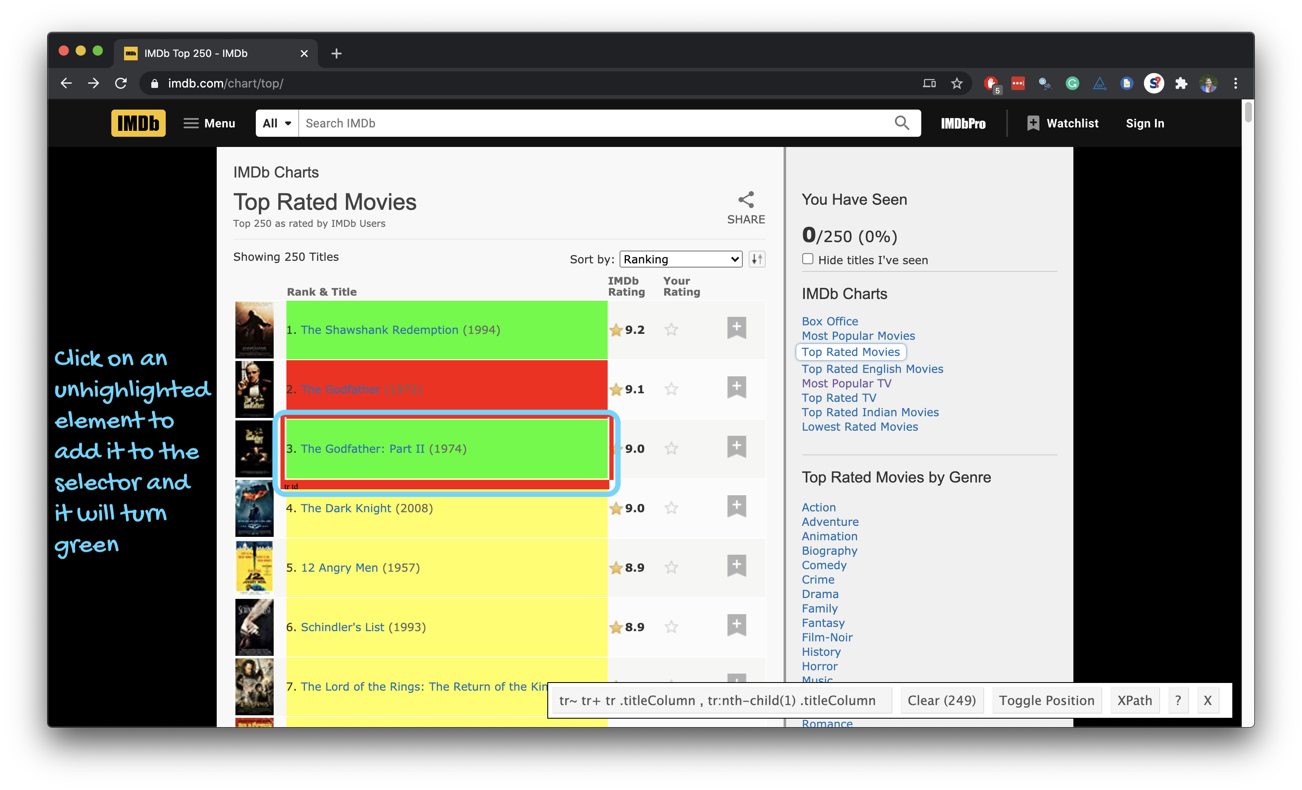Image resolution: width=1302 pixels, height=790 pixels.
Task: Click 12 Angry Men poster thumbnail
Action: (254, 568)
